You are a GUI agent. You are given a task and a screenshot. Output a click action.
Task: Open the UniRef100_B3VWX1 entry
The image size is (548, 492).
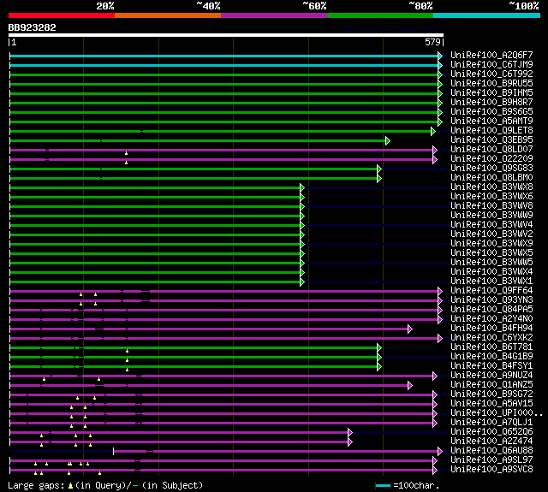pos(491,282)
